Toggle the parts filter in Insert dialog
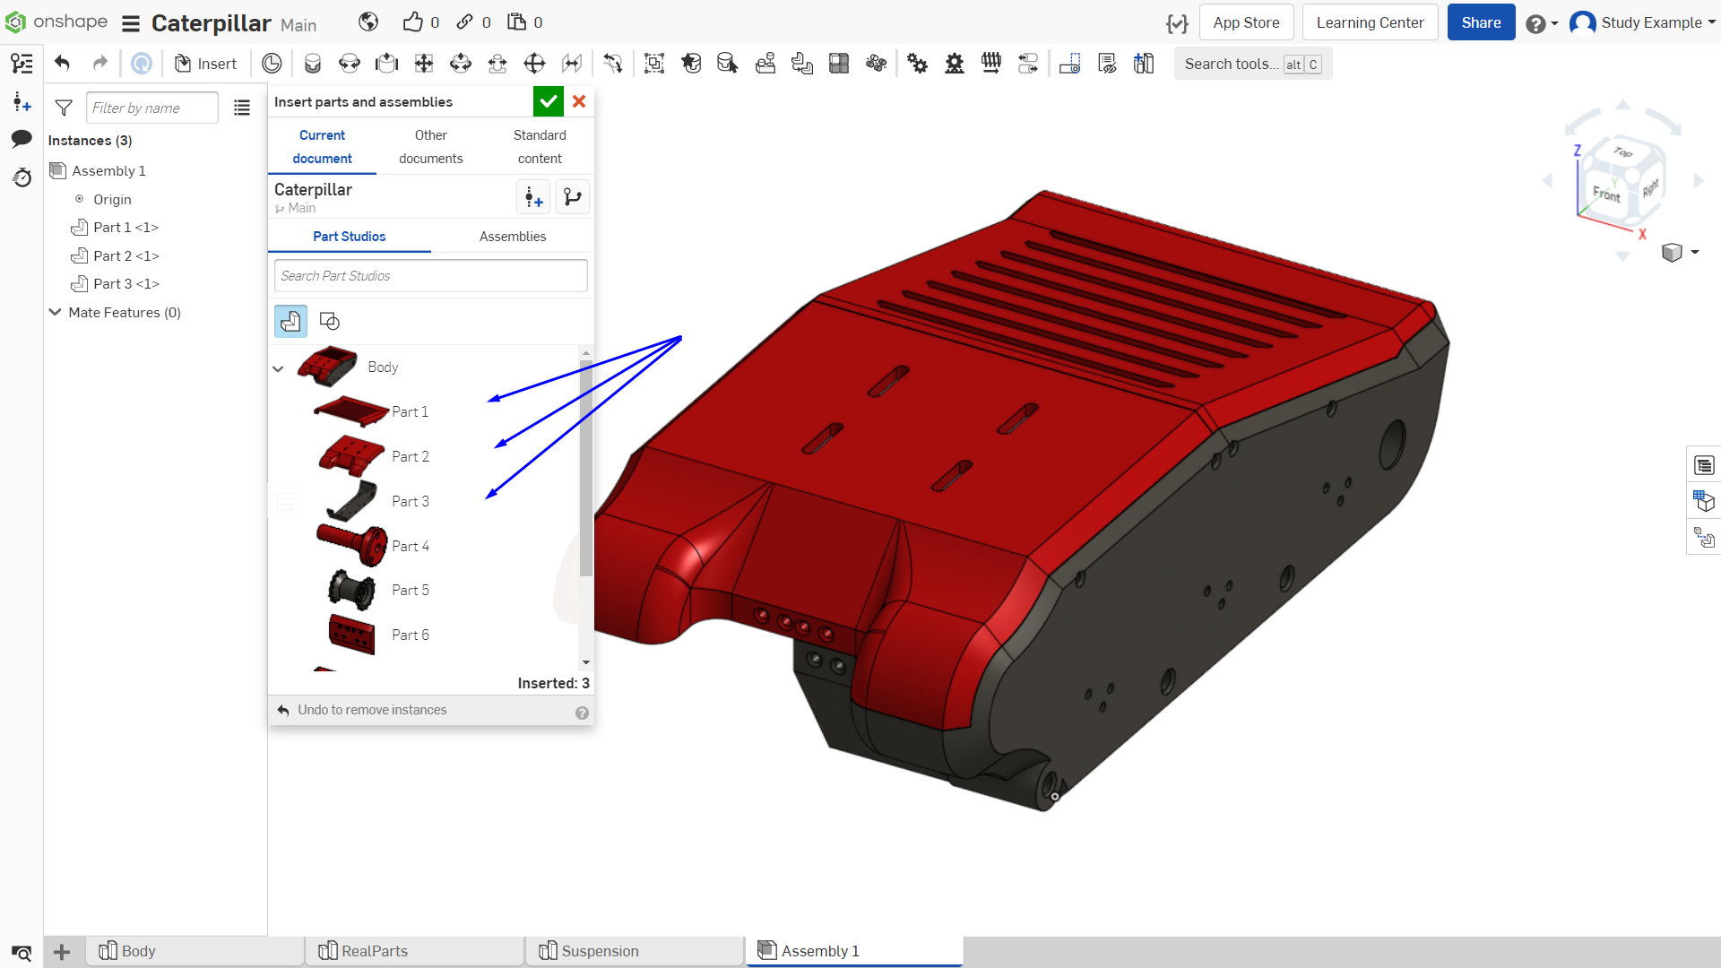1721x968 pixels. (290, 321)
